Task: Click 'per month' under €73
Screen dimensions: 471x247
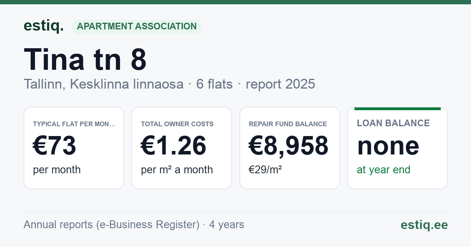Action: coord(57,170)
